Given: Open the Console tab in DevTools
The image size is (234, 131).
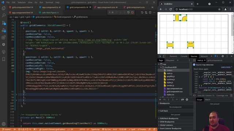Looking at the screenshot, I should (x=184, y=56).
